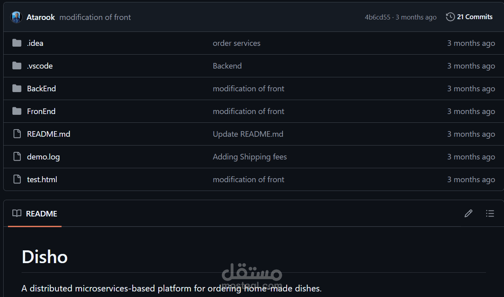Open the README outline list icon
Viewport: 504px width, 297px height.
tap(490, 214)
